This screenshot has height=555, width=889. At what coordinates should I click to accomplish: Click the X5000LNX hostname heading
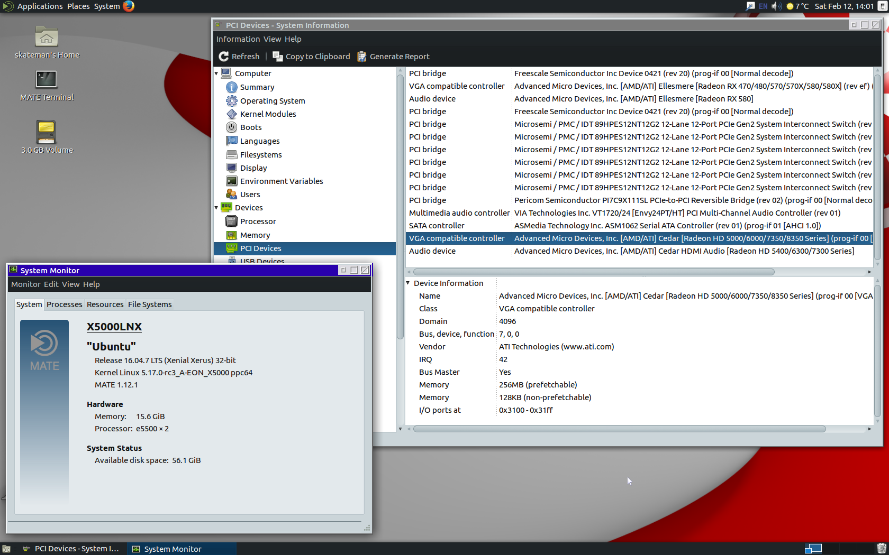[x=114, y=327]
